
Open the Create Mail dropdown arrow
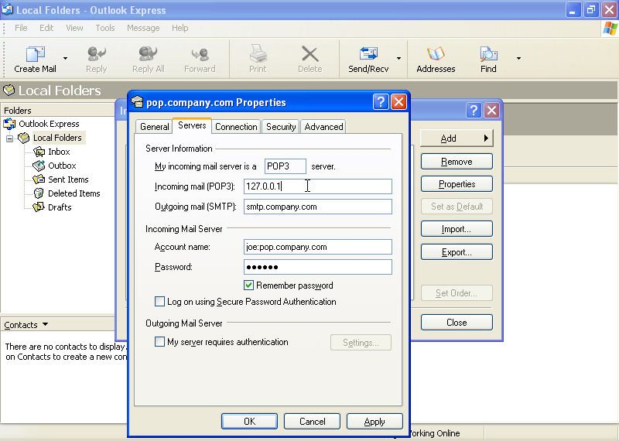pyautogui.click(x=65, y=59)
